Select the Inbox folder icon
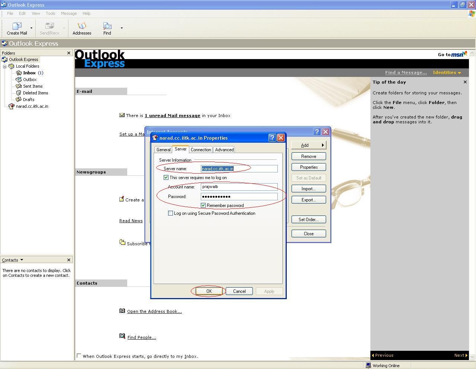The height and width of the screenshot is (369, 476). tap(19, 73)
